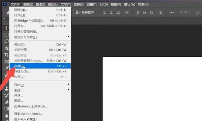Click the white canvas area
The width and height of the screenshot is (202, 121).
(152, 89)
